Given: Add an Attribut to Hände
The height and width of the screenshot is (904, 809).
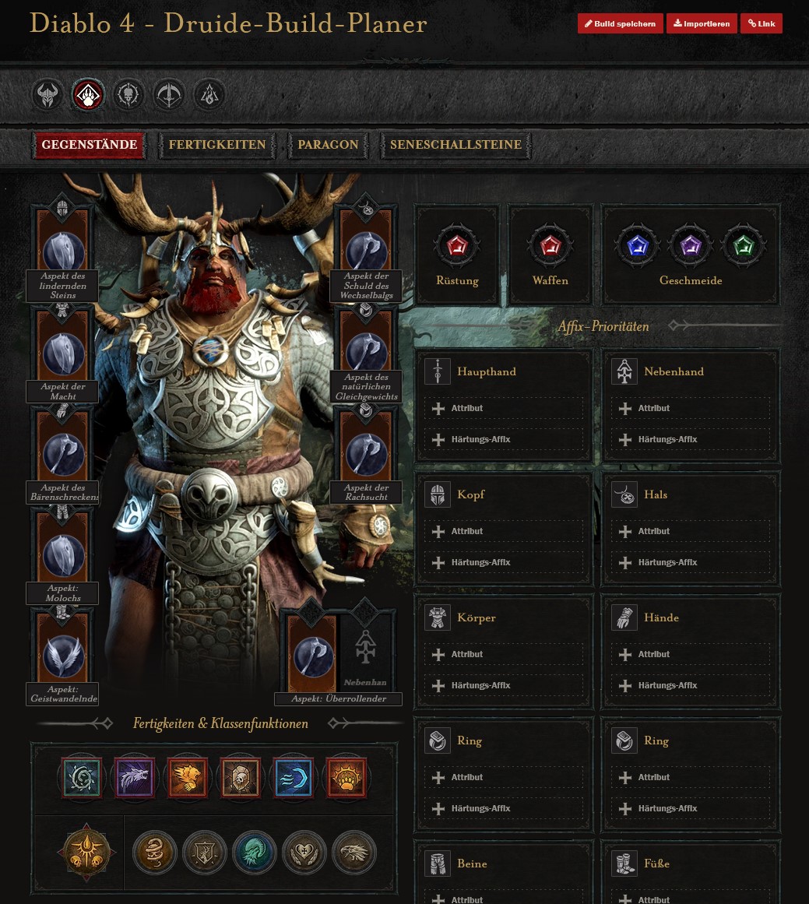Looking at the screenshot, I should pos(690,654).
